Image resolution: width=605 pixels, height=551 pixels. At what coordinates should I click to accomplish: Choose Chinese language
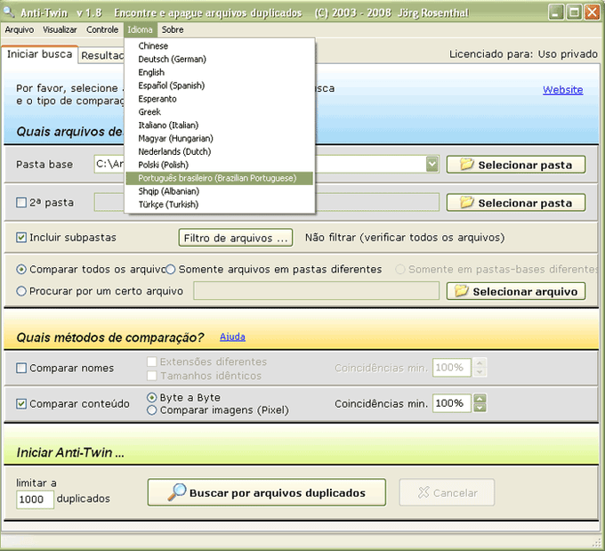pos(219,46)
